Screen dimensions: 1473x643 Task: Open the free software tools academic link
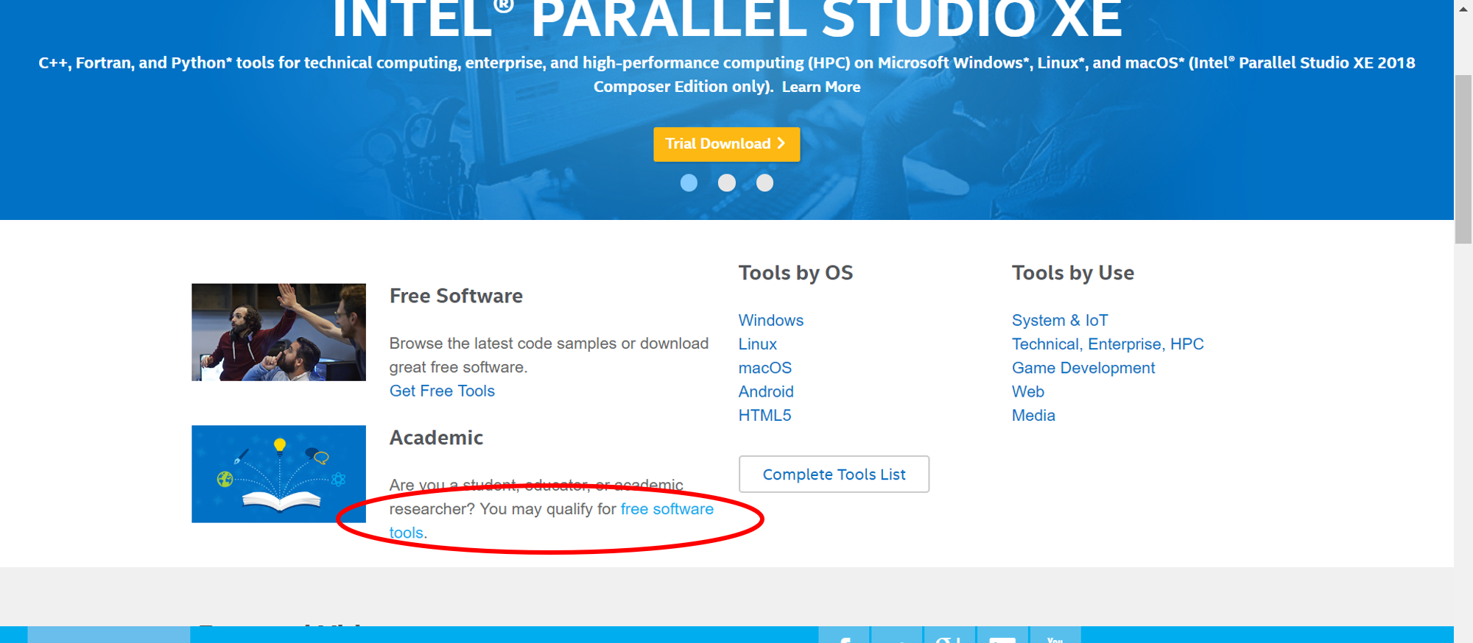(667, 509)
